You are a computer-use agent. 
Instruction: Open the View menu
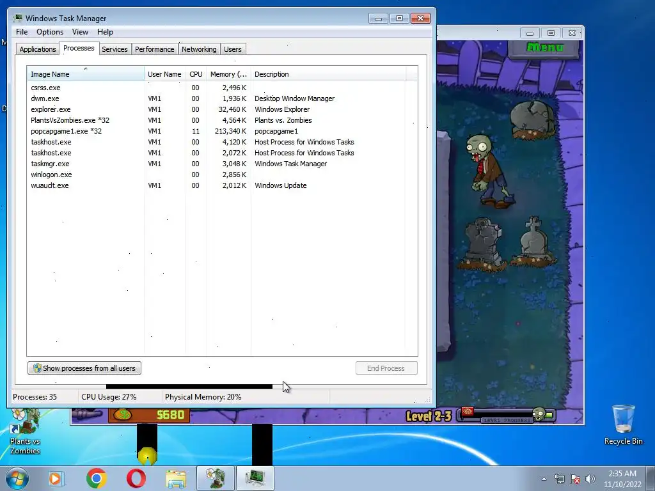[x=80, y=32]
